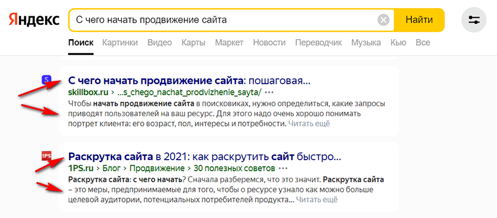
Task: Click the Продвижение breadcrumb
Action: [157, 168]
